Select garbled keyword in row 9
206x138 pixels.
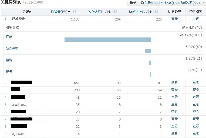[20, 134]
